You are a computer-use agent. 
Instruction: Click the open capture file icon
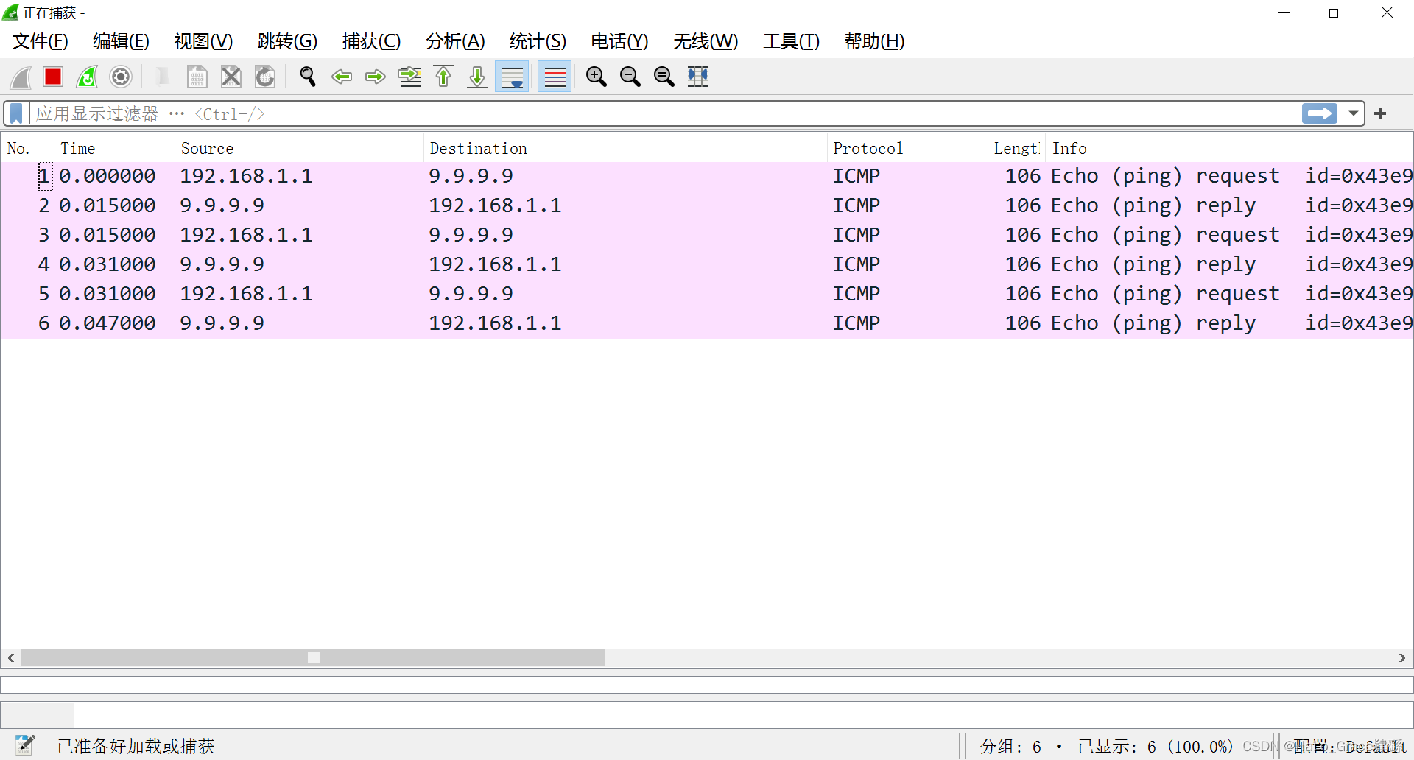point(163,77)
